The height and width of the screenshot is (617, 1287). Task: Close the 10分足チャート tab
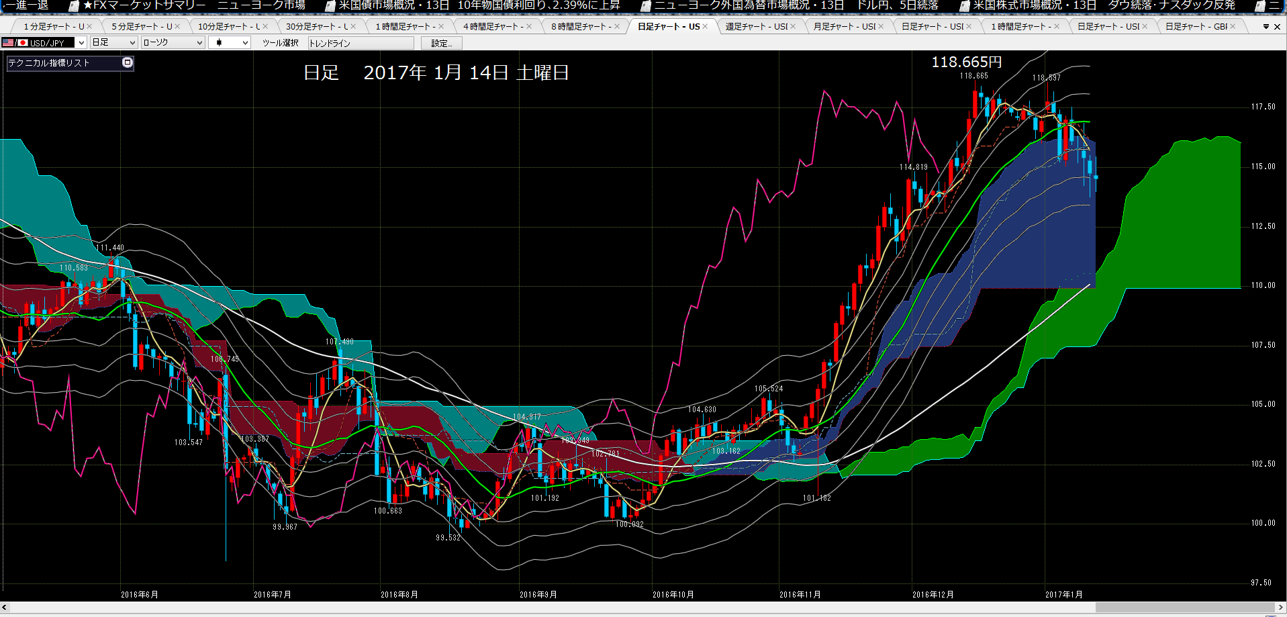coord(265,27)
